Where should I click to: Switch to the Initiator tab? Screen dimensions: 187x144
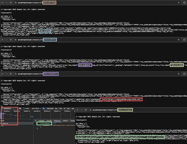click(65, 121)
